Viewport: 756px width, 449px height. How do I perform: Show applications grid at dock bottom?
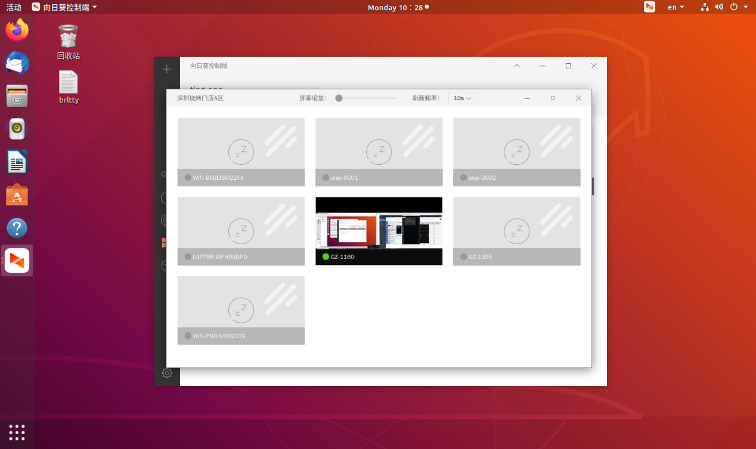(x=17, y=432)
